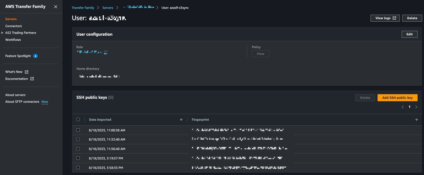Click the Home directory label

click(88, 69)
